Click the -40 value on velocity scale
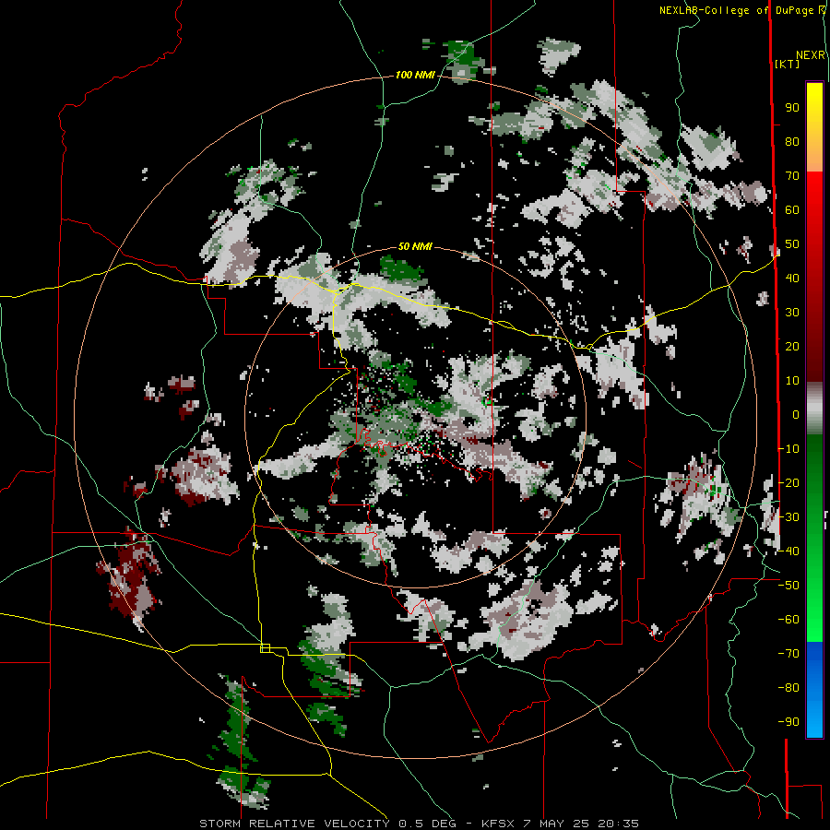830x830 pixels. pyautogui.click(x=788, y=551)
